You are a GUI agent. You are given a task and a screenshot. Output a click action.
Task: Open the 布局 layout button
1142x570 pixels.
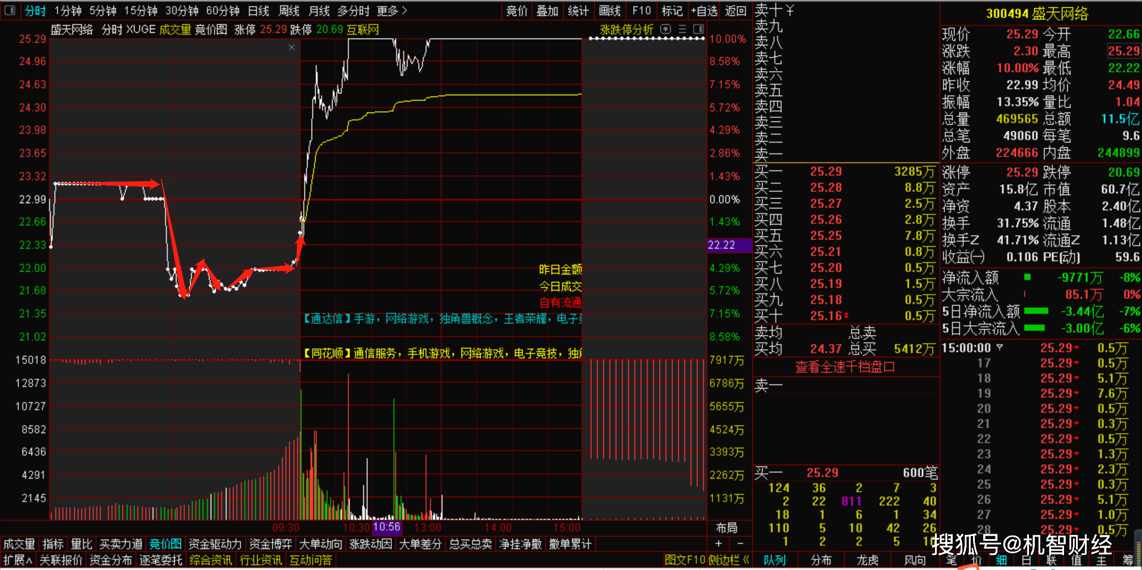point(727,528)
